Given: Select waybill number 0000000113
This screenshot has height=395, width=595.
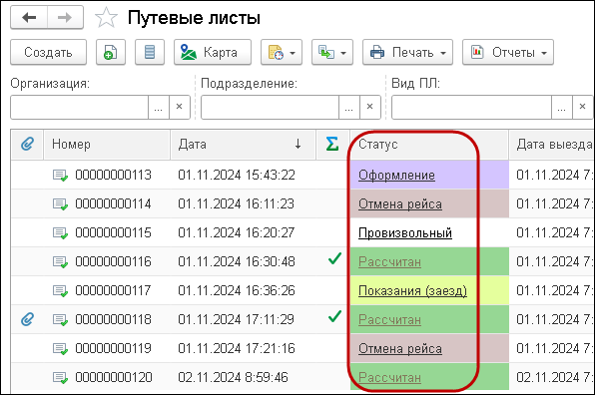Looking at the screenshot, I should (x=113, y=176).
